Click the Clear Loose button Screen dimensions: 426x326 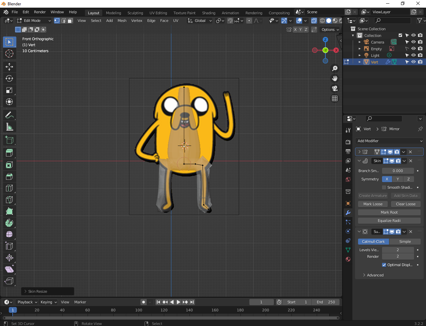pyautogui.click(x=406, y=204)
